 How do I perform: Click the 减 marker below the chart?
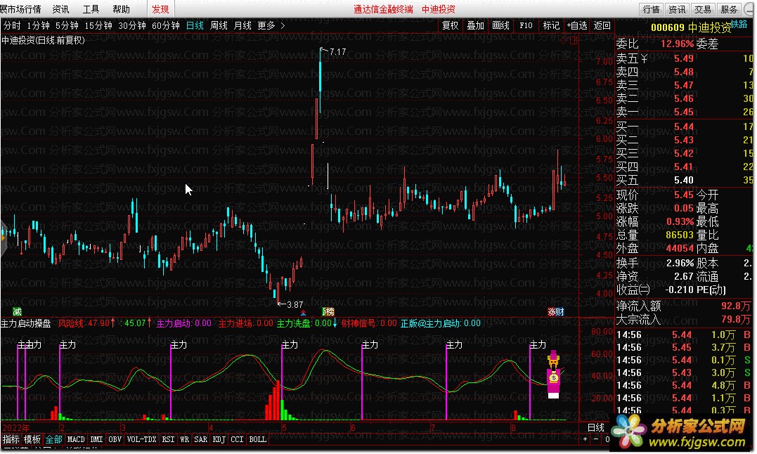[17, 311]
